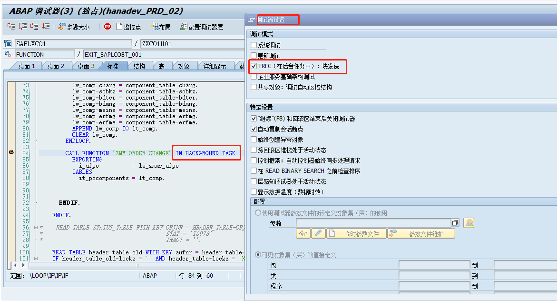Open multiple selection for 参数 field
The height and width of the screenshot is (301, 557).
455,222
